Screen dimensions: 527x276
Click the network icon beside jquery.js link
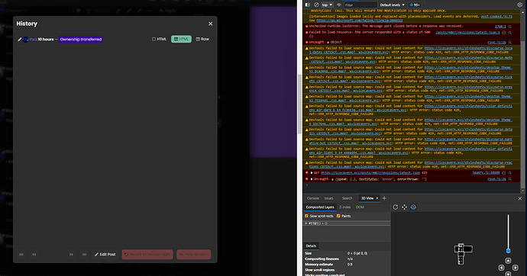[504, 173]
